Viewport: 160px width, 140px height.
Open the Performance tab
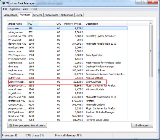[x=51, y=15]
